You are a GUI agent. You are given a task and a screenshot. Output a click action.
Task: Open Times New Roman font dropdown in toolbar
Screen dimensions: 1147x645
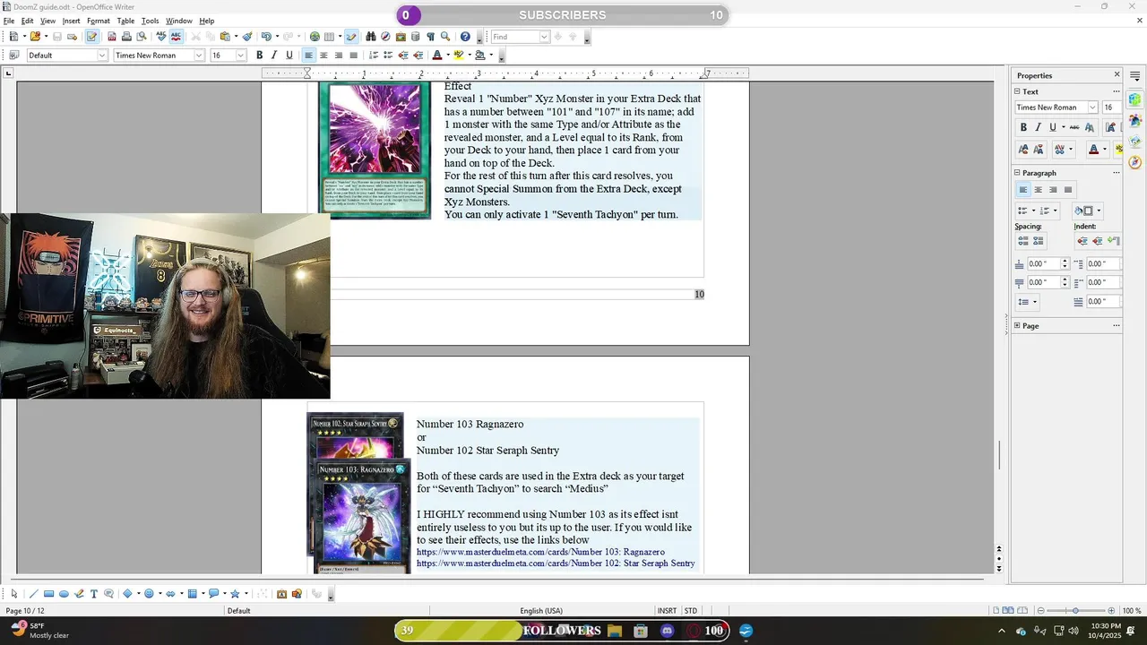(199, 56)
